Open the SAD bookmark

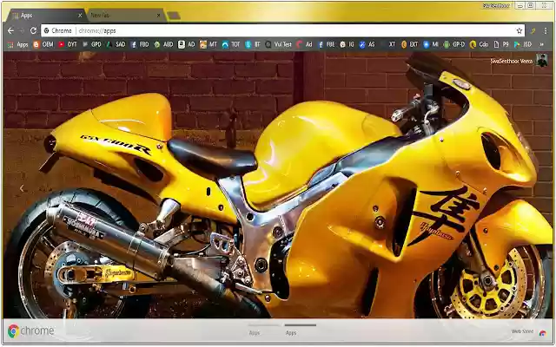[116, 44]
